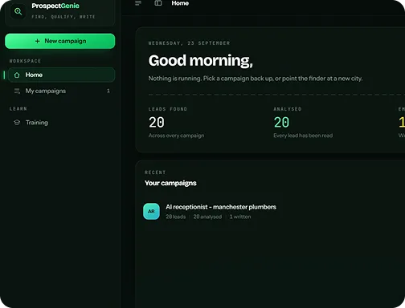Click 'Every lead has been read' caption

tap(303, 136)
